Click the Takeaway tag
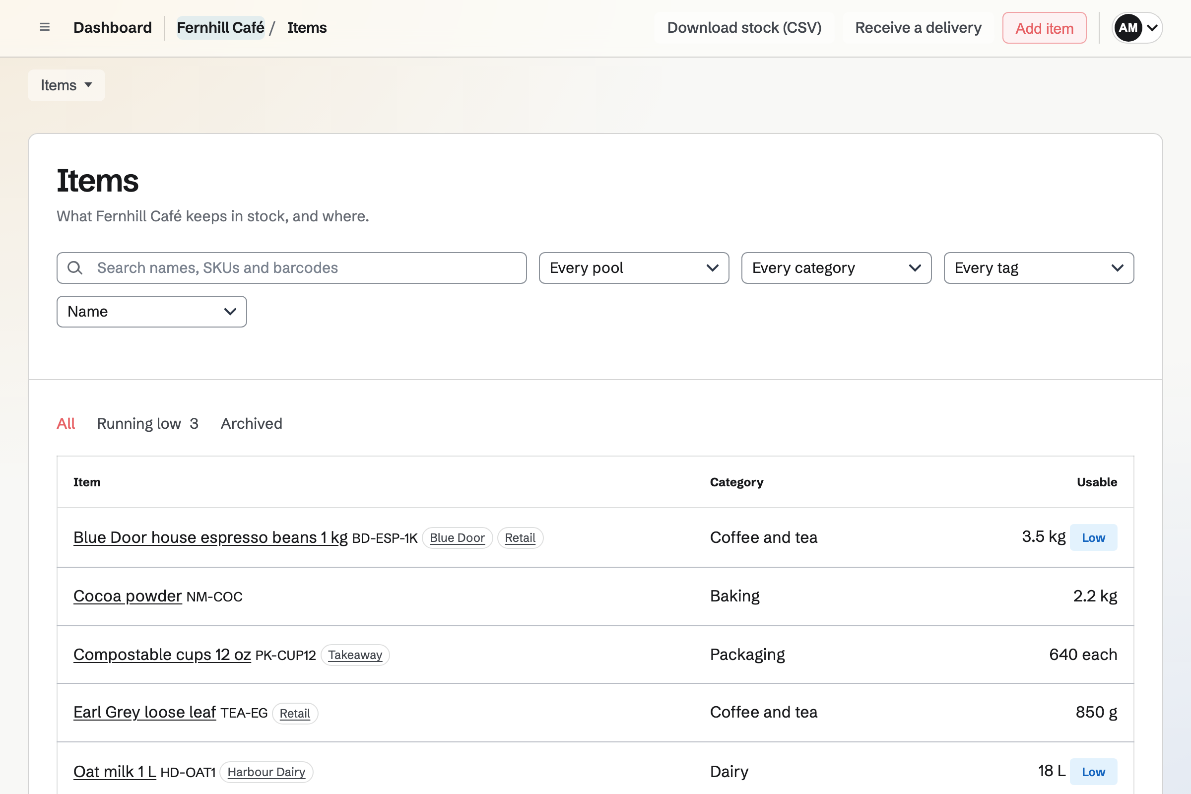This screenshot has width=1191, height=794. pos(355,655)
